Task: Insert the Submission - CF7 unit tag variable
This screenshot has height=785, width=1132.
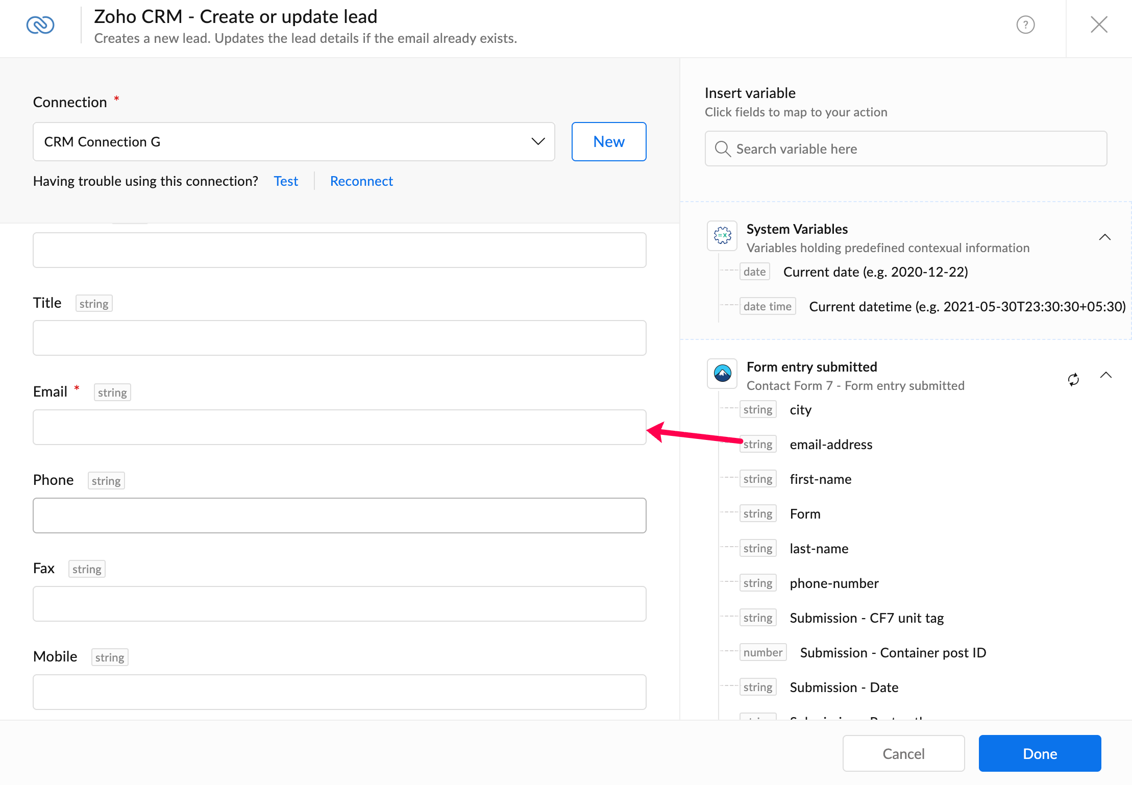Action: (867, 618)
